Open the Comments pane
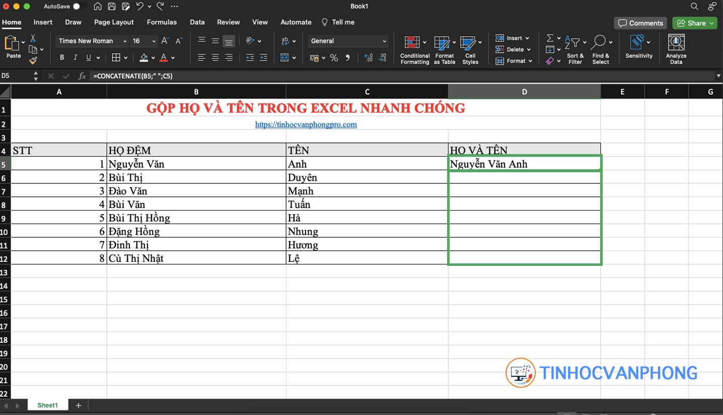The width and height of the screenshot is (723, 415). [640, 23]
